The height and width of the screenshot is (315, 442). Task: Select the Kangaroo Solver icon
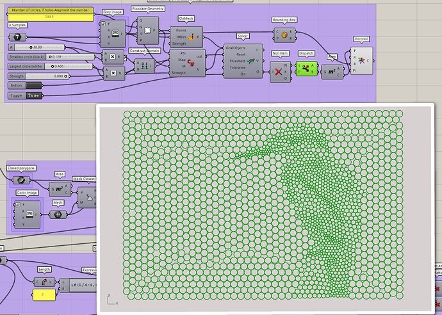click(x=250, y=61)
